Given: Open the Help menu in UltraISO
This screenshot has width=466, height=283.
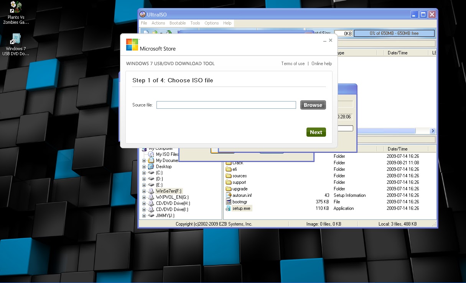Looking at the screenshot, I should pos(227,23).
